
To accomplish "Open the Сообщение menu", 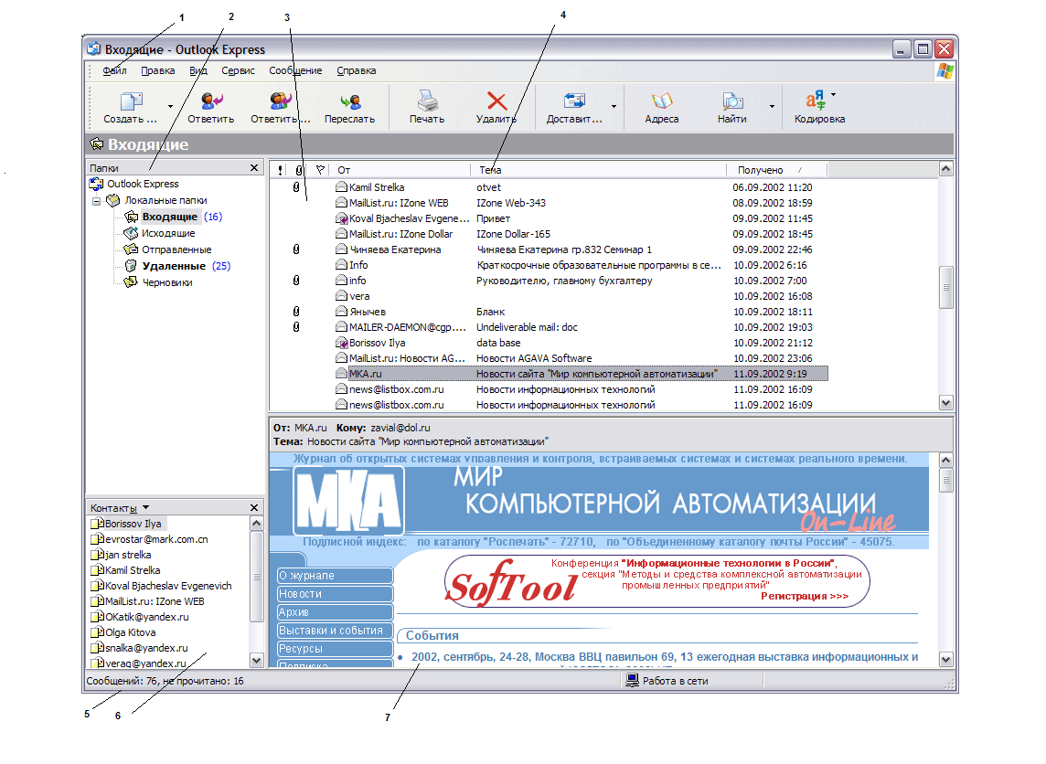I will 295,70.
